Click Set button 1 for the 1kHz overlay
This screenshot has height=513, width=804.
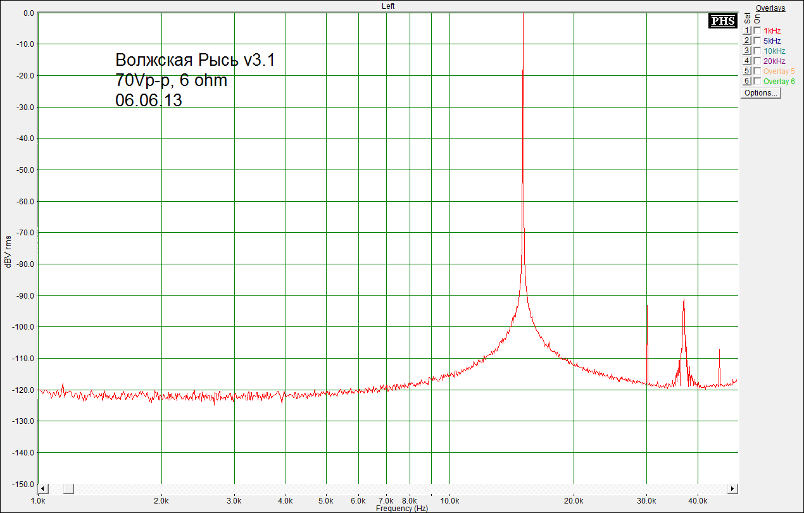[747, 30]
